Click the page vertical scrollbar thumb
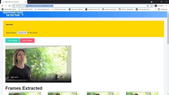Screen dimensions: 169x95 point(168,28)
